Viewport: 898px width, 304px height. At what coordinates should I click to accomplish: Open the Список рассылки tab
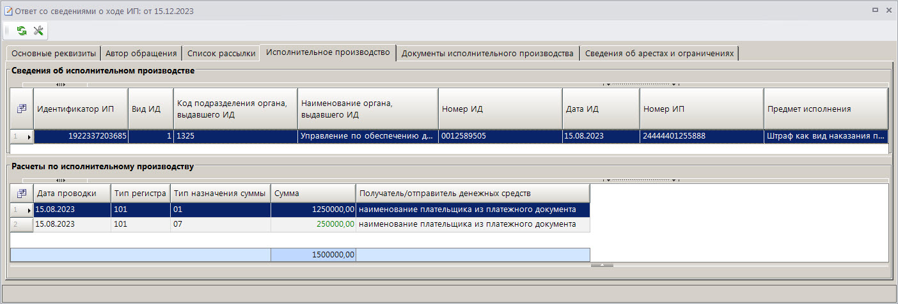point(221,54)
